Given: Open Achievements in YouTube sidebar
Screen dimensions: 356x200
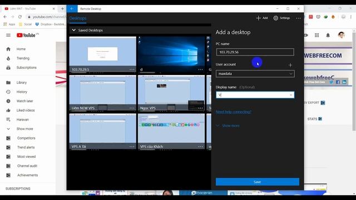Looking at the screenshot, I should coord(28,176).
